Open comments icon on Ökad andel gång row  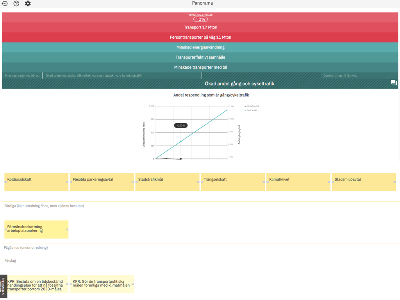(x=394, y=83)
